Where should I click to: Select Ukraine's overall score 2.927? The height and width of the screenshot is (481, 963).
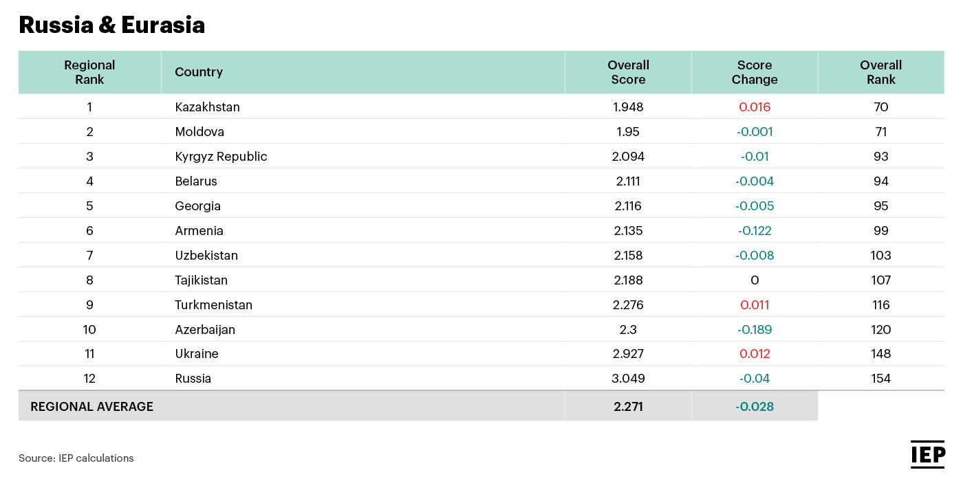pyautogui.click(x=628, y=355)
